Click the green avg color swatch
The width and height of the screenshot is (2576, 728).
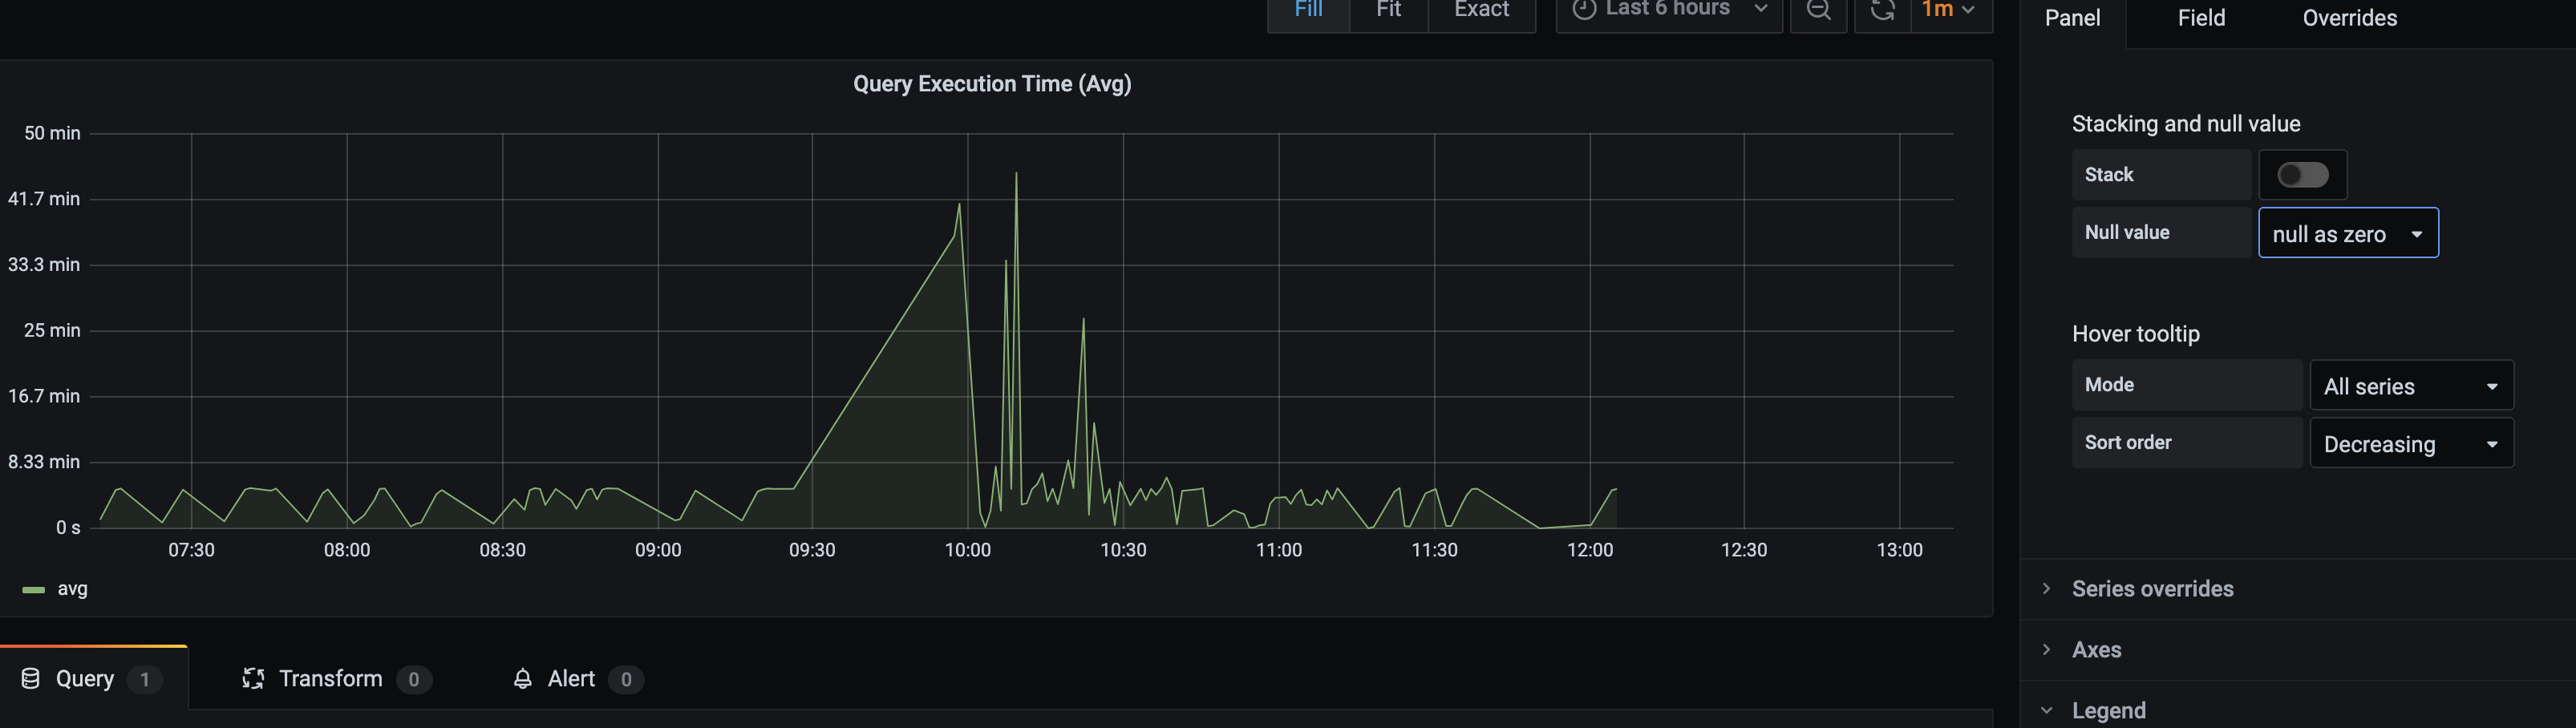coord(33,588)
